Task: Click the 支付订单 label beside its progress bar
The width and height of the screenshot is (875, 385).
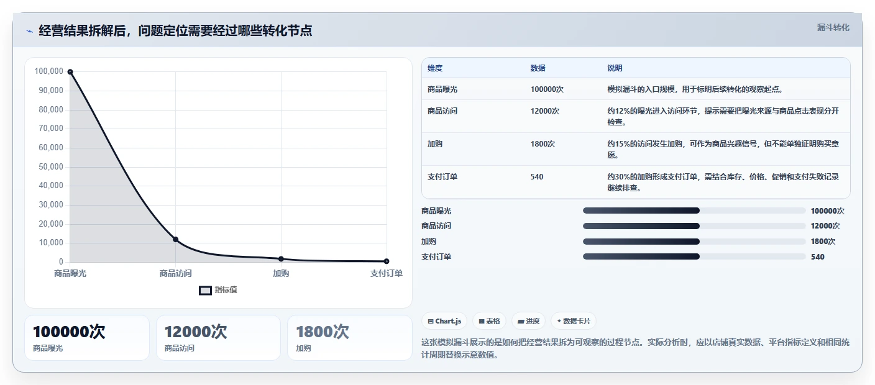Action: pyautogui.click(x=436, y=257)
